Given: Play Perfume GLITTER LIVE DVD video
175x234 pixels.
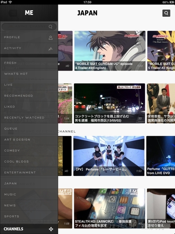Looking at the screenshot, I should [x=161, y=156].
